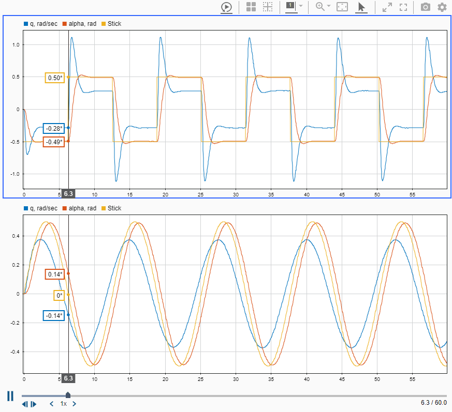Select the arrow pointer tool
Screen dimensions: 452x412
361,7
